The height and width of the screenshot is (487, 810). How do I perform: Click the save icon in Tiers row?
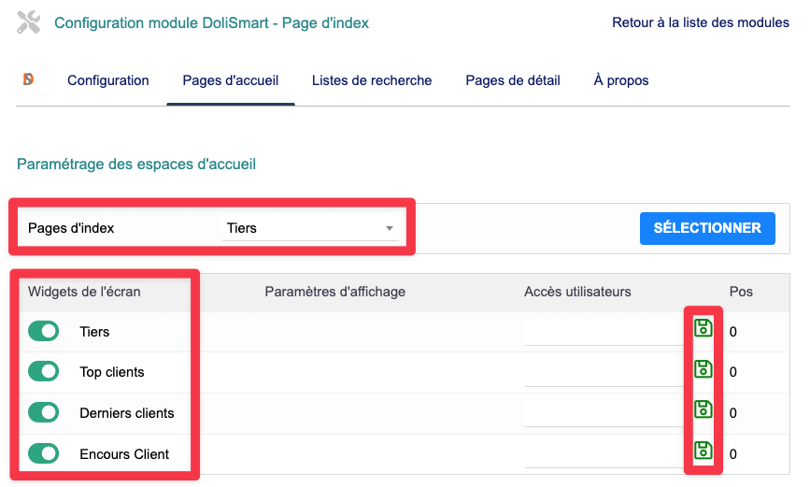[x=703, y=328]
